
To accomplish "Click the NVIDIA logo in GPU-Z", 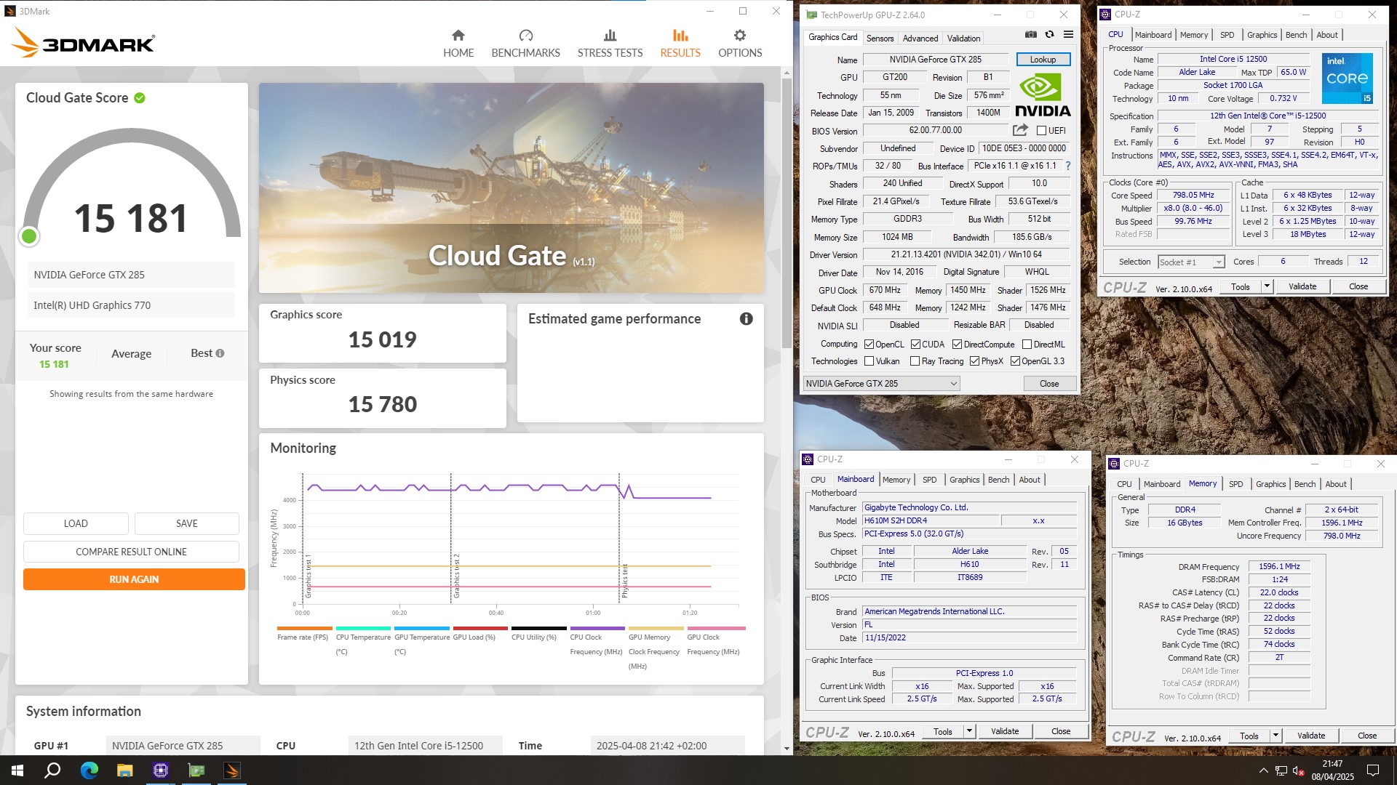I will 1043,94.
